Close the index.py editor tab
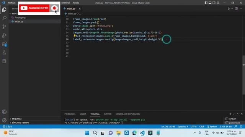This screenshot has width=245, height=137. (x=80, y=8)
